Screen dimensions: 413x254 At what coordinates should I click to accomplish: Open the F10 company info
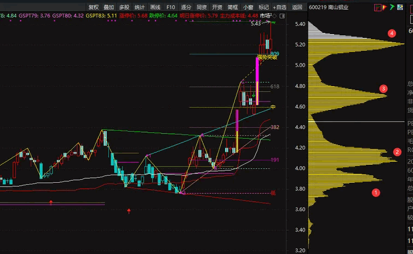pyautogui.click(x=171, y=7)
